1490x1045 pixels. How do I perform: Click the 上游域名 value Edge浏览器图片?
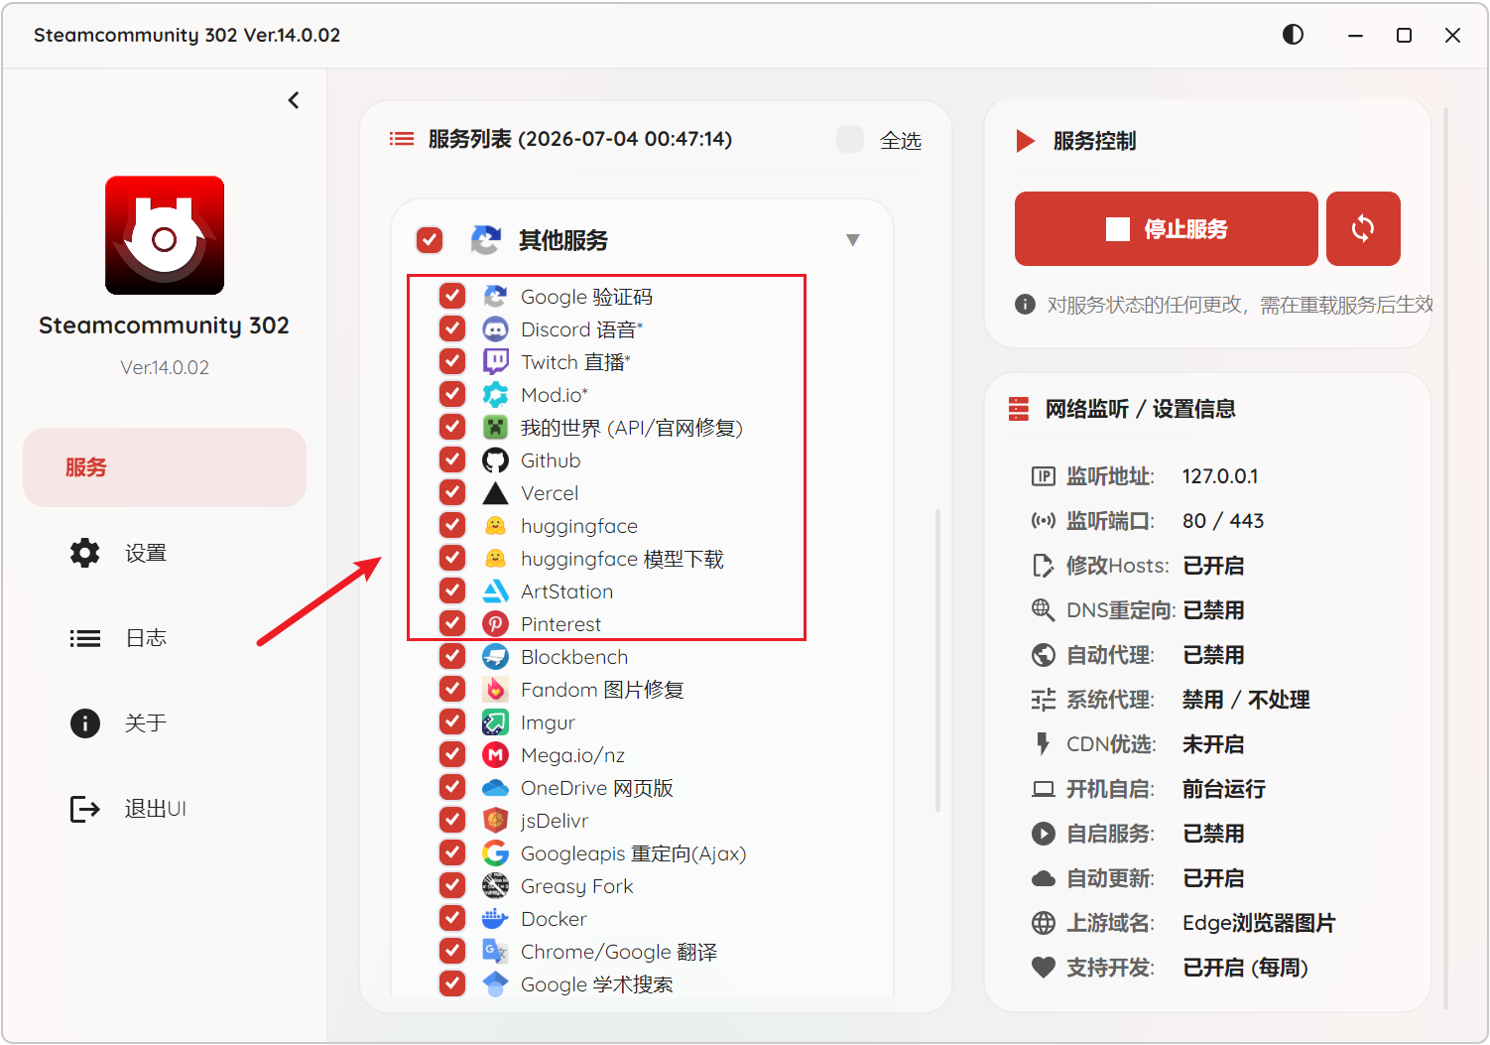pyautogui.click(x=1259, y=923)
